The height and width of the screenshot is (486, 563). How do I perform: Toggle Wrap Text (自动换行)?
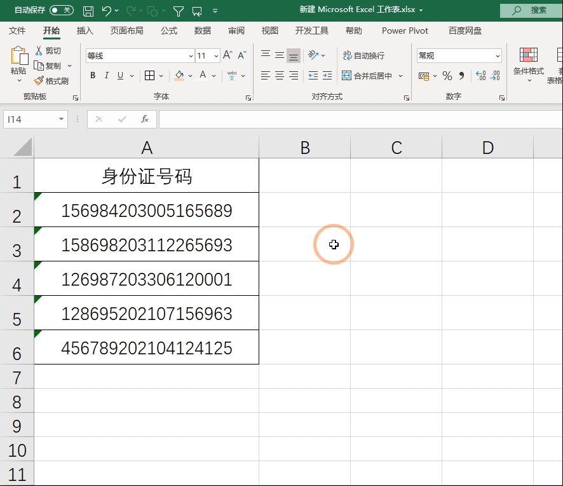[363, 56]
